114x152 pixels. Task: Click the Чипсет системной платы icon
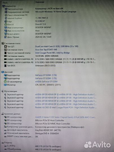(5, 53)
